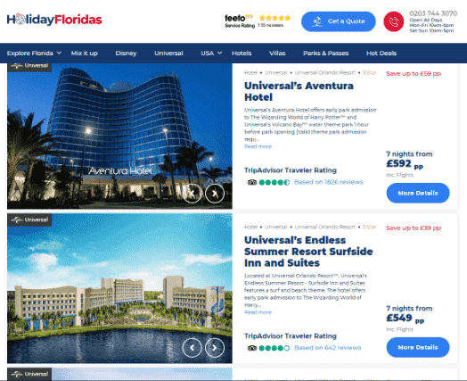Expand Read more under Aventura description

(x=258, y=146)
